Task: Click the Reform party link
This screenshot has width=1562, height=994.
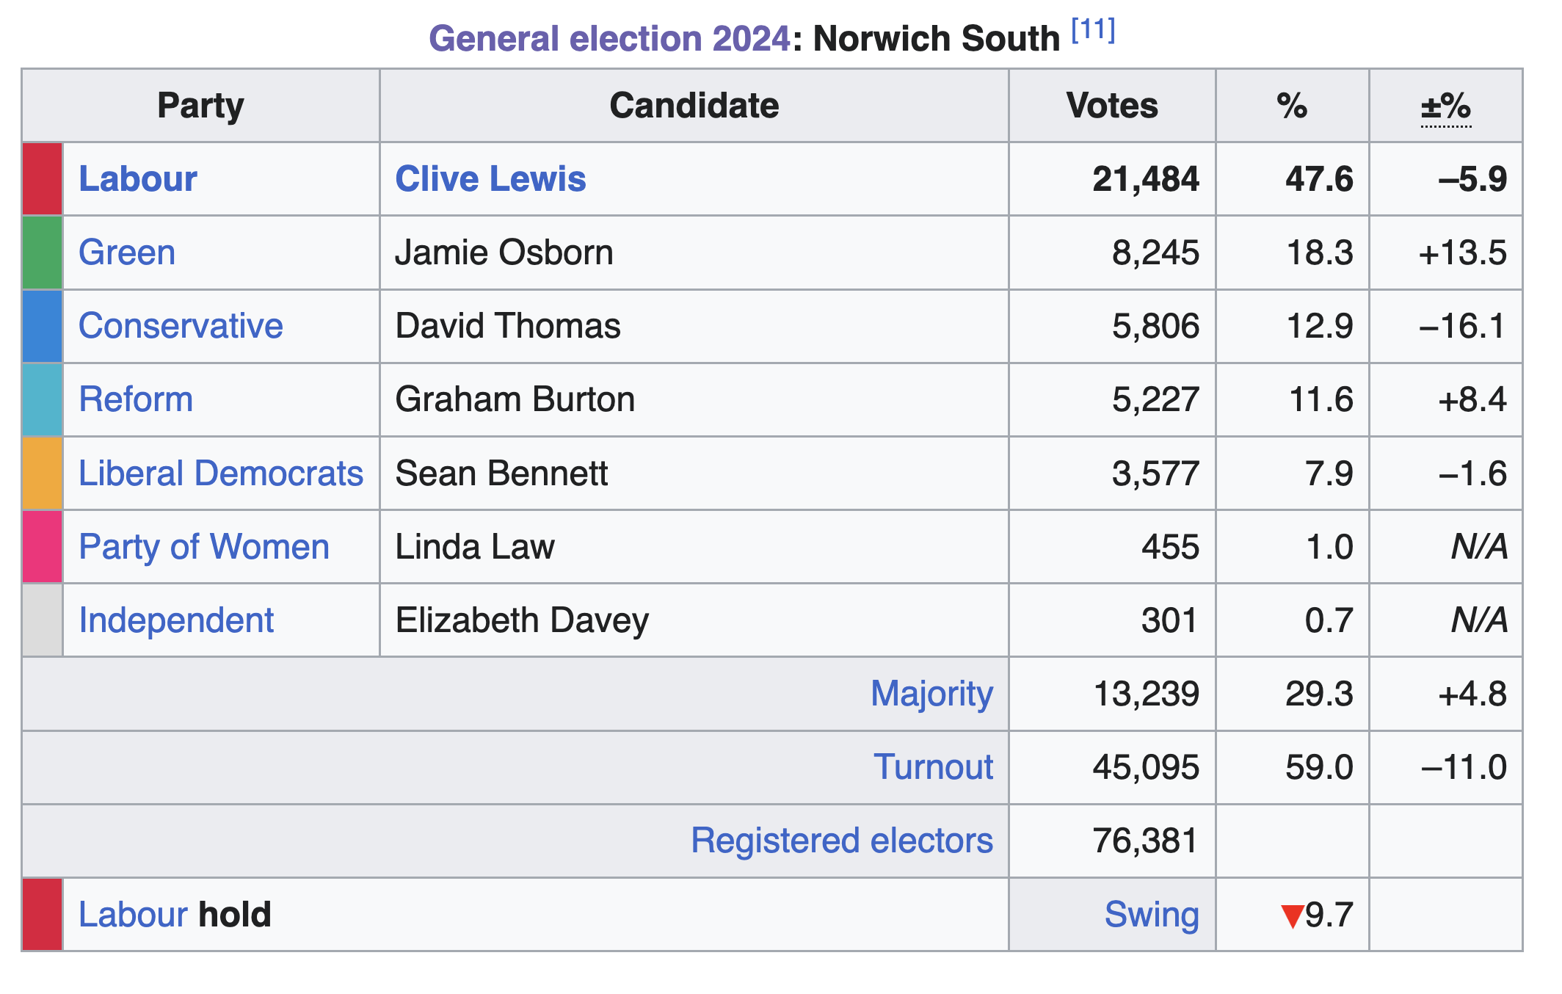Action: [136, 399]
